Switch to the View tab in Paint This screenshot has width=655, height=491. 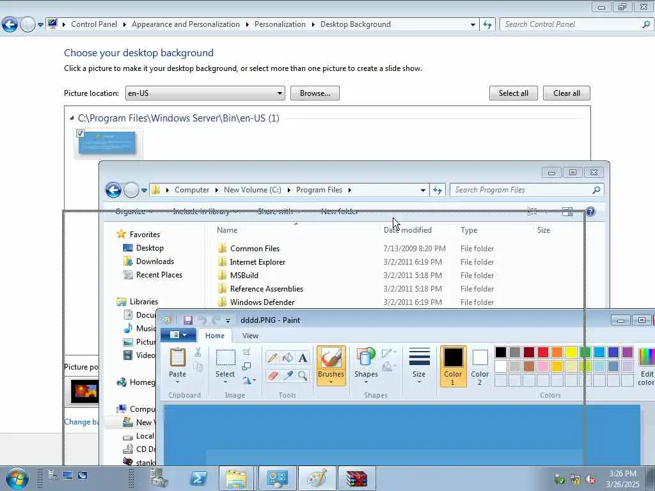point(250,336)
